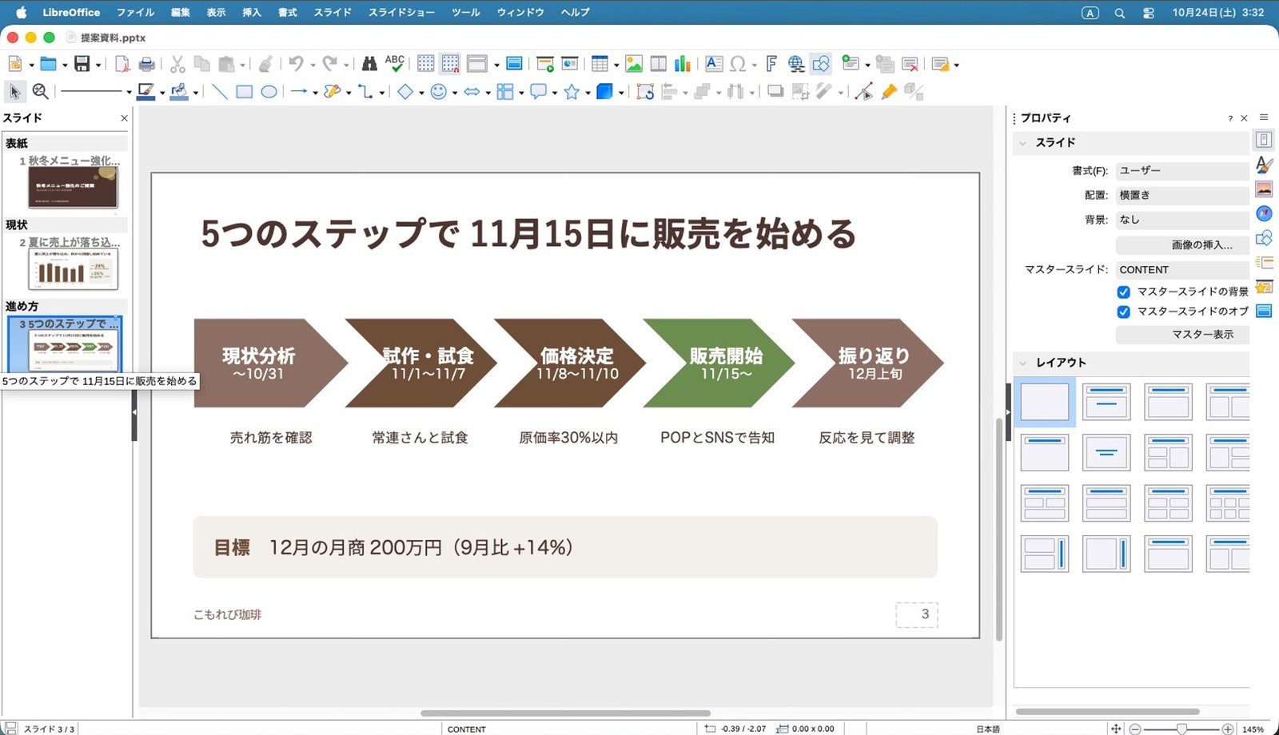
Task: Collapse the レイアウト section
Action: 1023,363
